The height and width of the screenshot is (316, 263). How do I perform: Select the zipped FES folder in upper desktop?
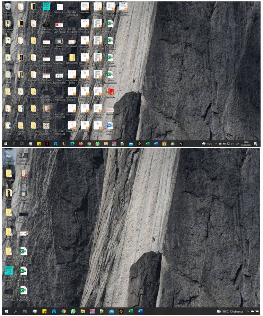point(72,59)
